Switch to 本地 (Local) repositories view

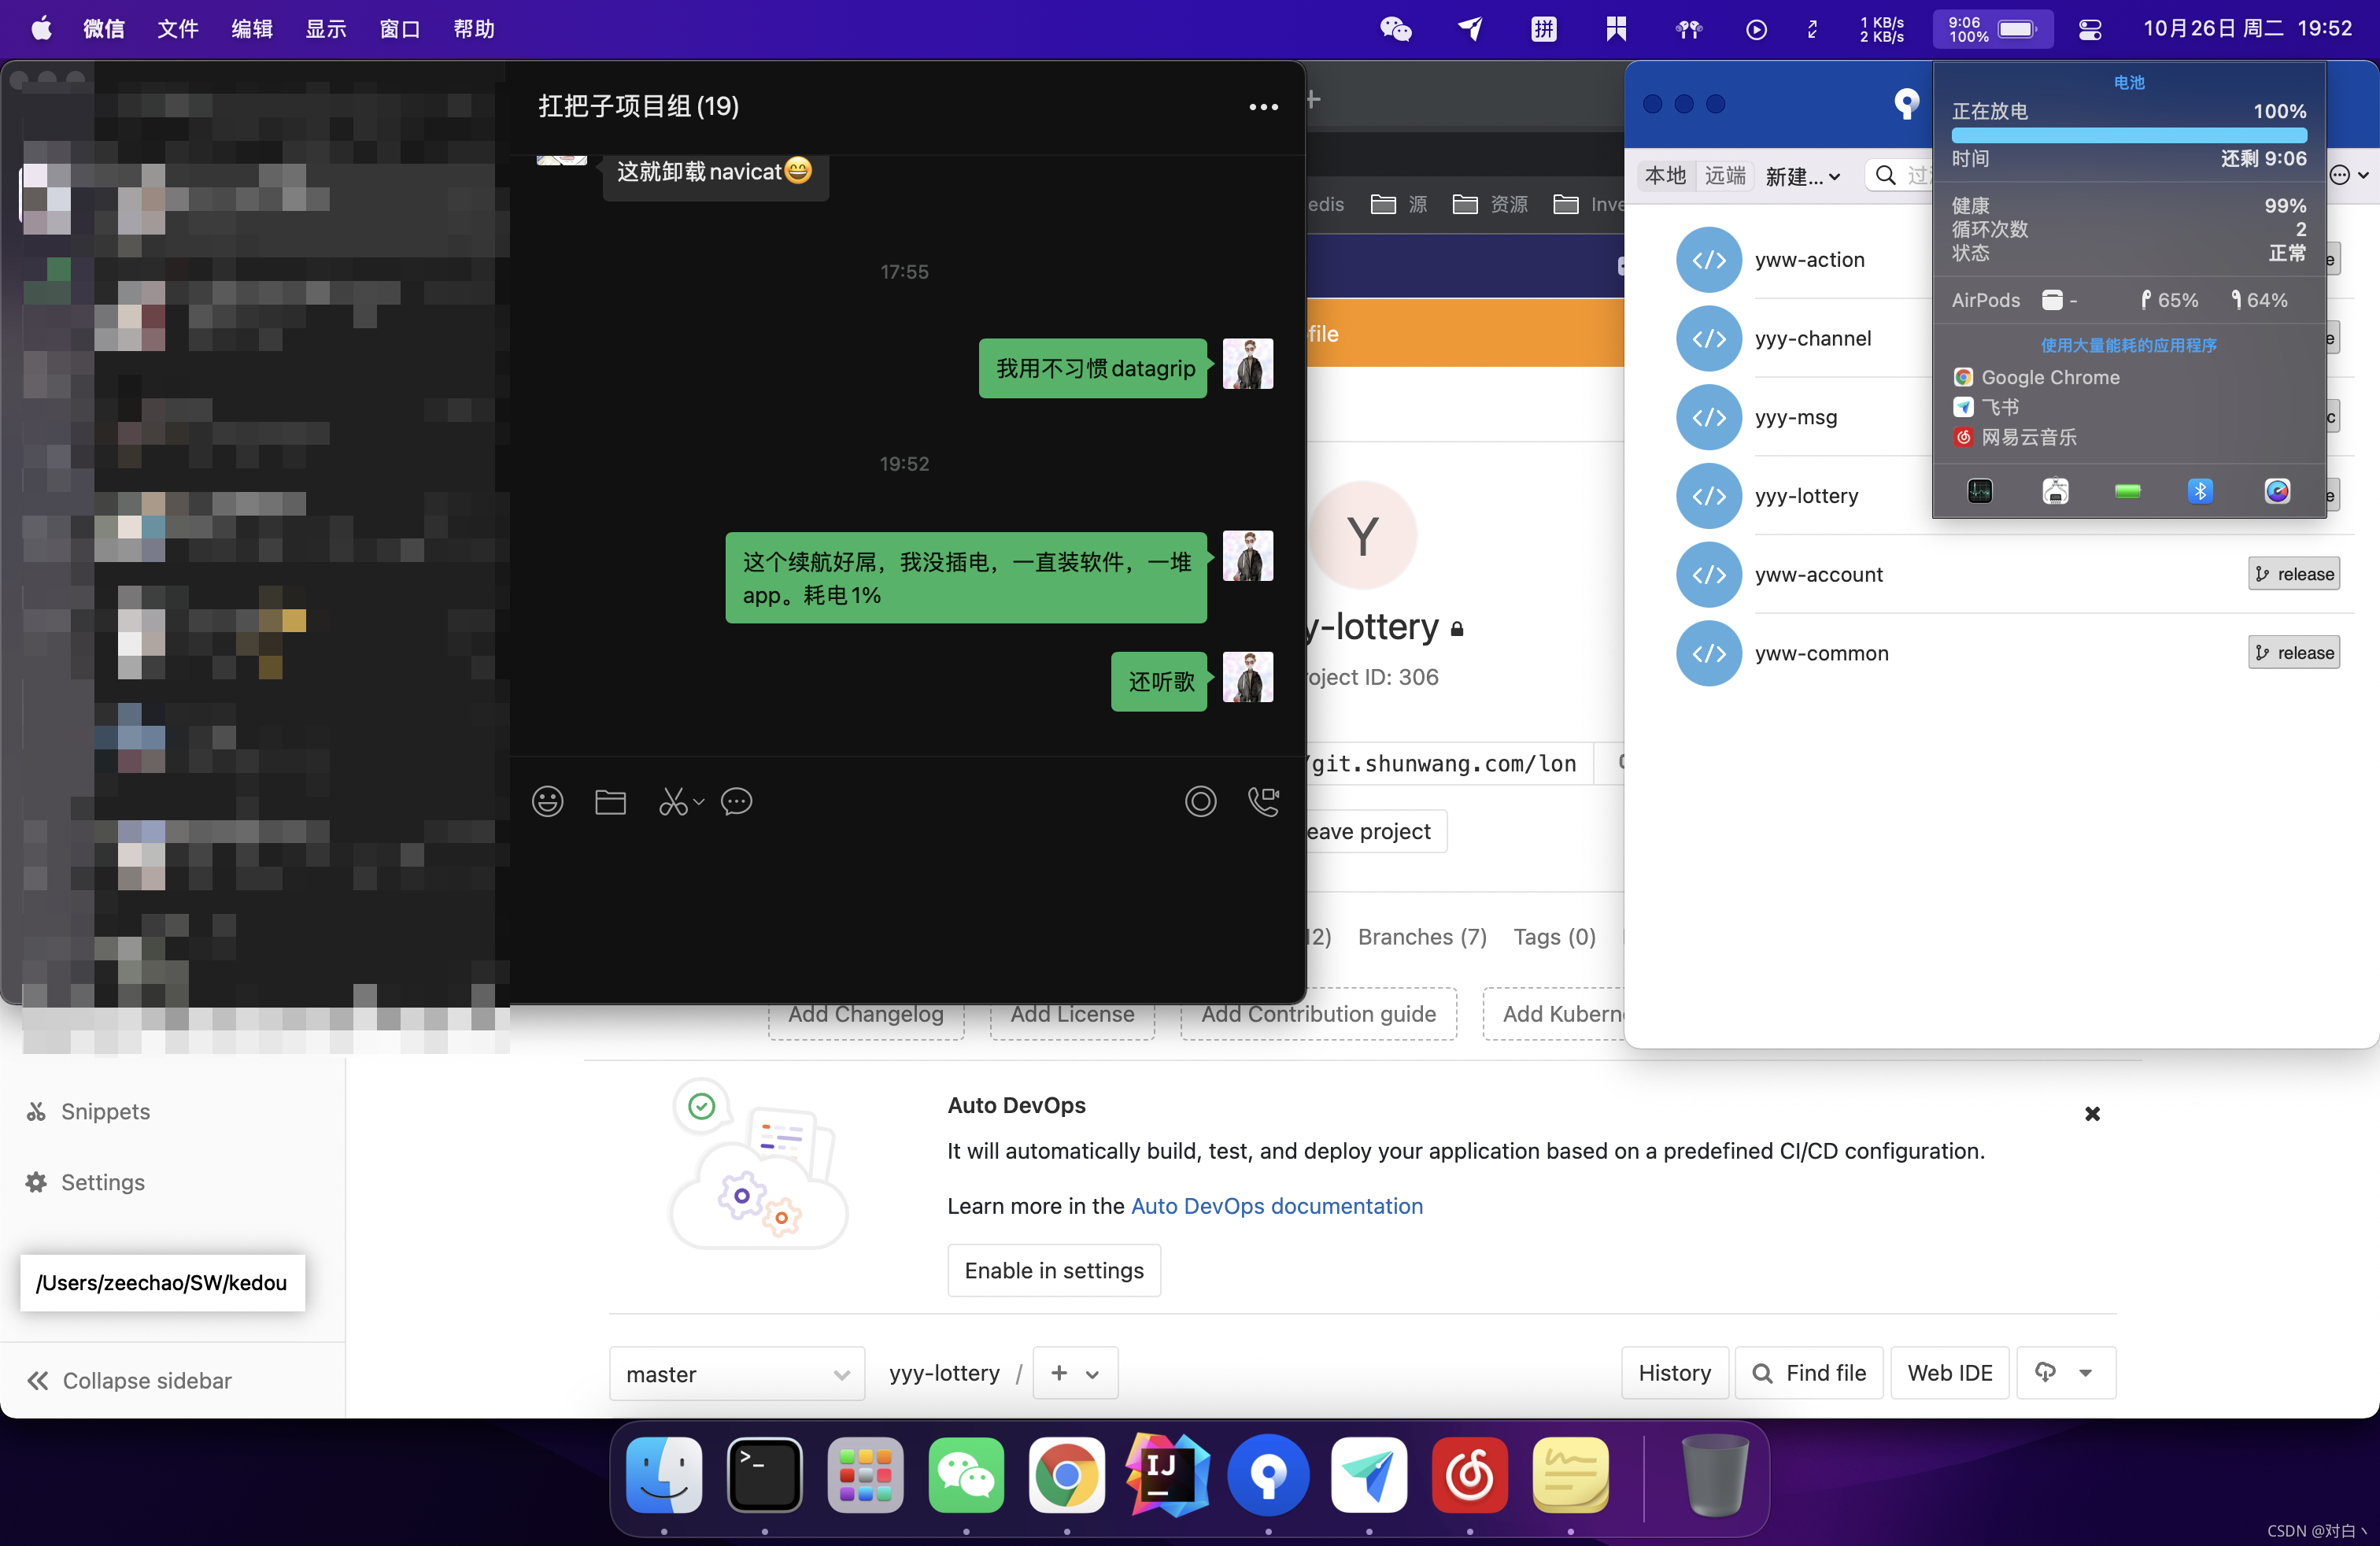point(1665,176)
